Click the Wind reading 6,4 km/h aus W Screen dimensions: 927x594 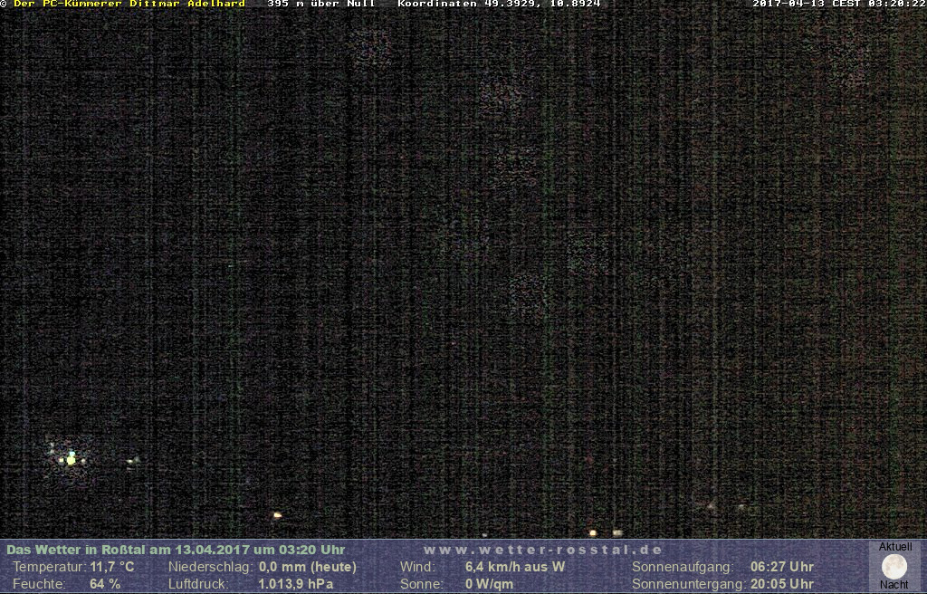pyautogui.click(x=514, y=567)
